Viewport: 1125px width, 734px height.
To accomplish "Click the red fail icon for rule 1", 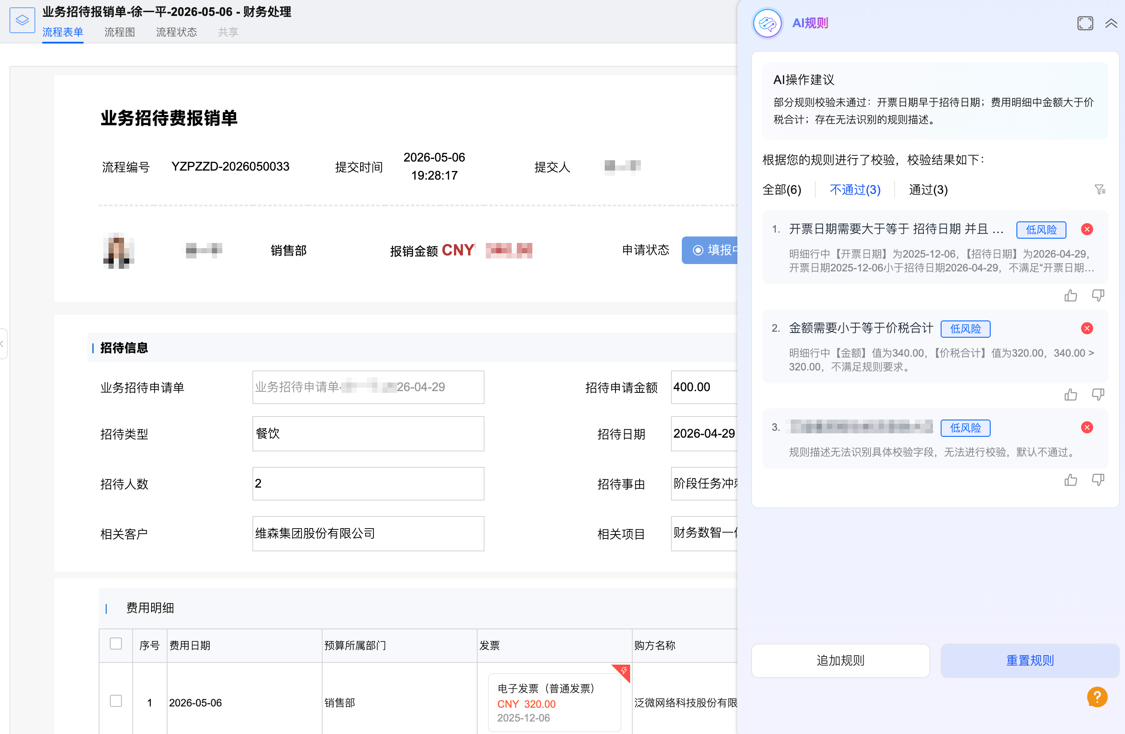I will pyautogui.click(x=1087, y=229).
